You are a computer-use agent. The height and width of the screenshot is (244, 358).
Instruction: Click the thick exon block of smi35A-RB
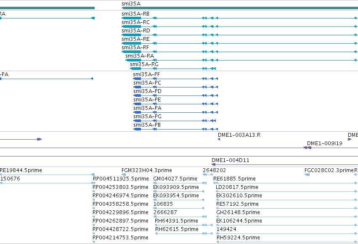[132, 18]
